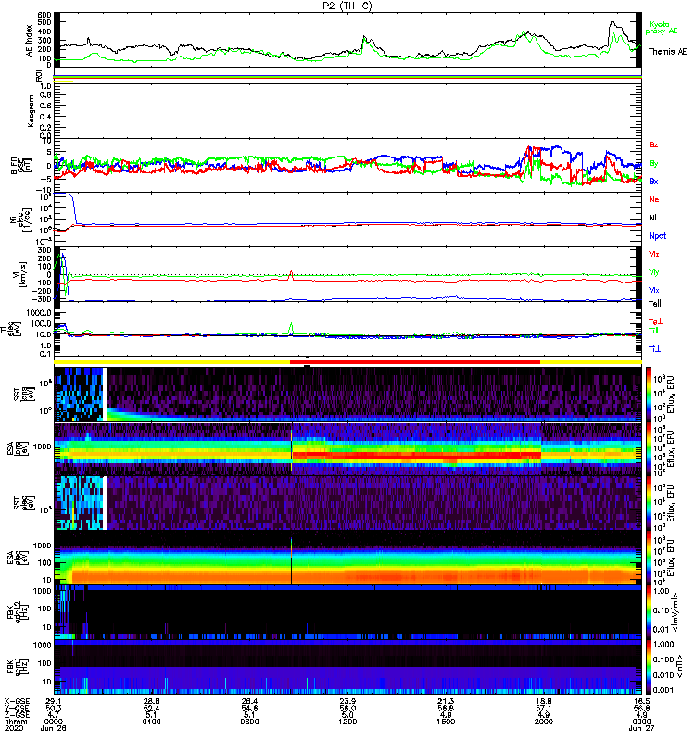Click the <|nT|> colorbar unit label

[x=679, y=667]
